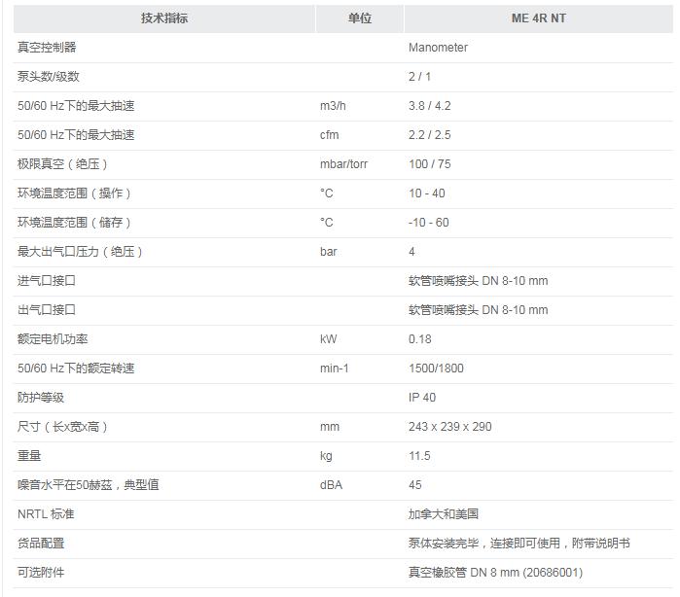Screen dimensions: 680x597
Task: Click the mm unit cell
Action: click(x=330, y=427)
